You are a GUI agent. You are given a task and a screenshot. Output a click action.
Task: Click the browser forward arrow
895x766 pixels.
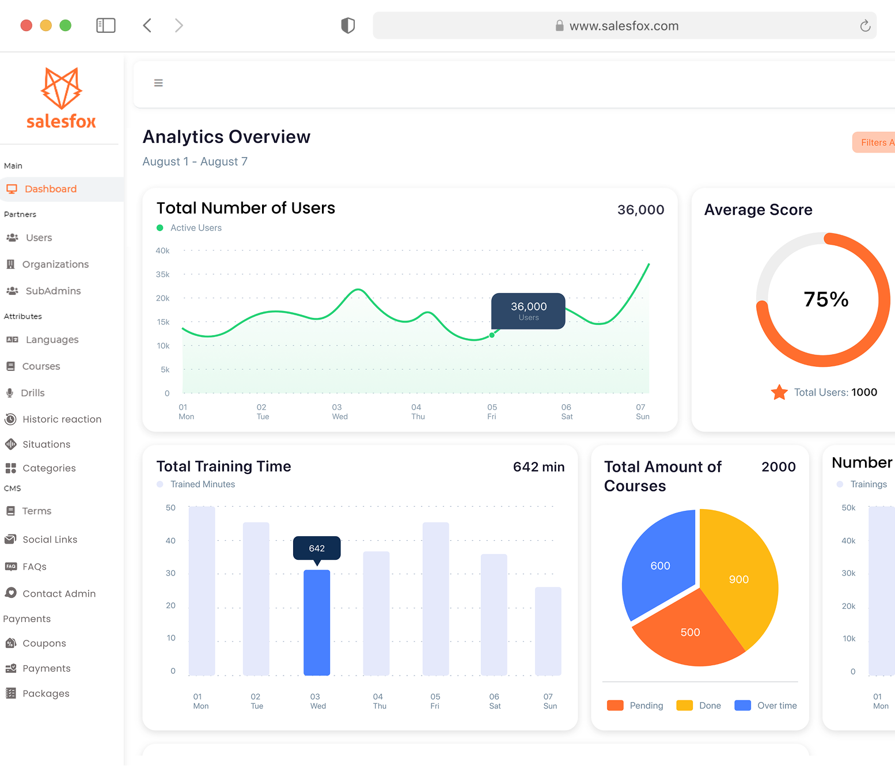[179, 25]
